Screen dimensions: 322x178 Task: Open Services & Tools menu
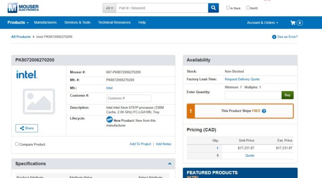(77, 22)
